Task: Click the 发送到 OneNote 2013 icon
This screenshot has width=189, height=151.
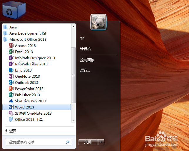Action: [11, 113]
